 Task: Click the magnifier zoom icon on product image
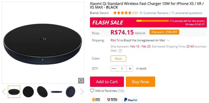point(81,80)
